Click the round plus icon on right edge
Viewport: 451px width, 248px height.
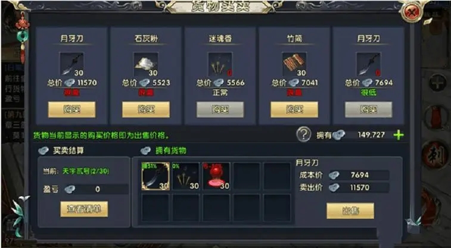[437, 83]
